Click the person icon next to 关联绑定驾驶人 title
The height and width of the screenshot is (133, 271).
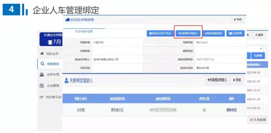[x=66, y=81]
